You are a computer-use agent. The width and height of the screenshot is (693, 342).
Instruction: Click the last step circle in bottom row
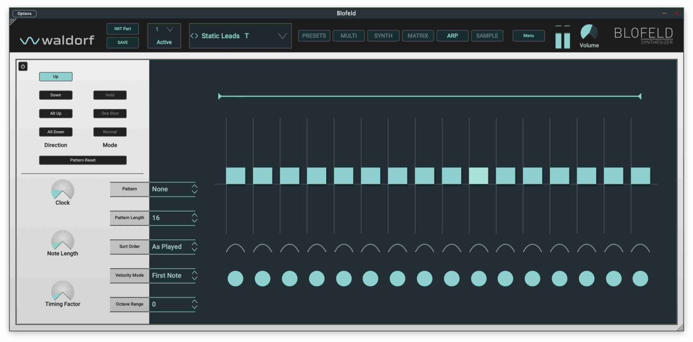pos(640,278)
